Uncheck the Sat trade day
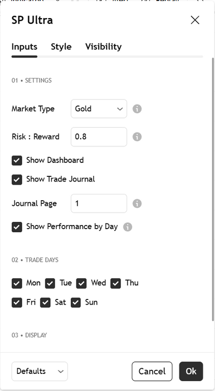This screenshot has width=215, height=391. pyautogui.click(x=45, y=303)
